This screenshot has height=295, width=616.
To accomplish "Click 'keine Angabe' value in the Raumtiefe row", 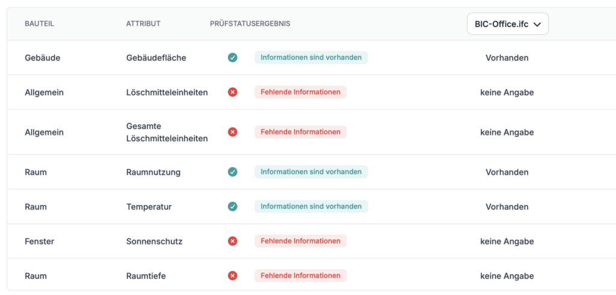I will [507, 276].
